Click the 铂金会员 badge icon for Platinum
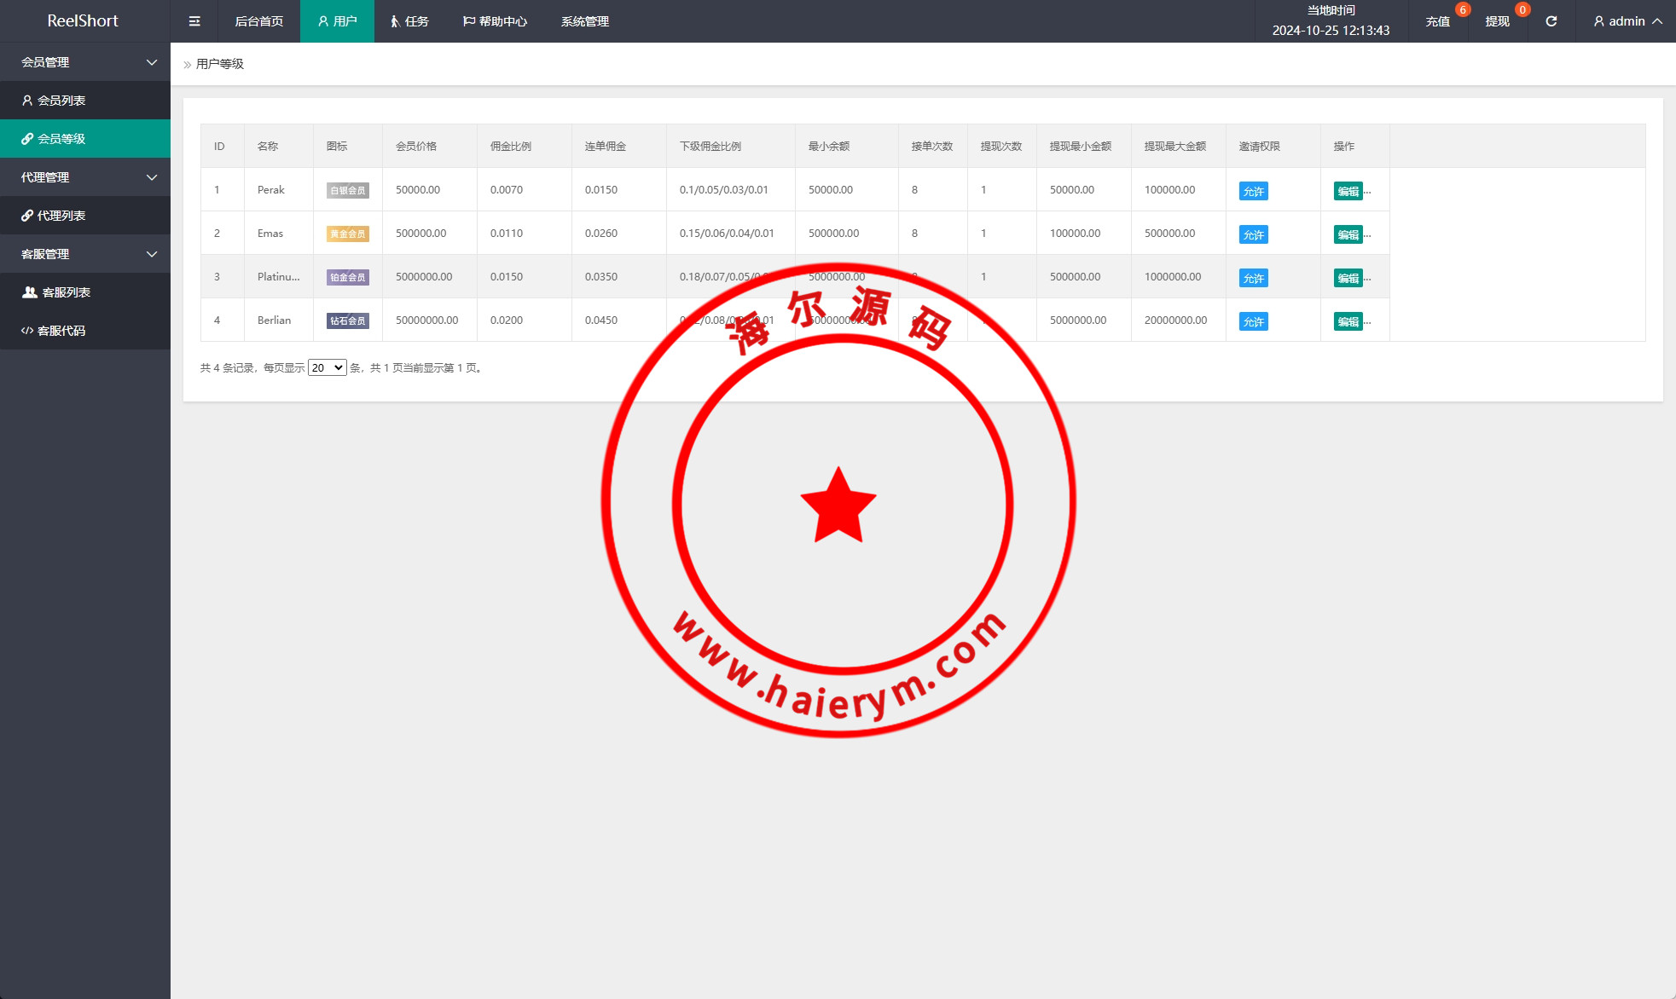 click(347, 278)
